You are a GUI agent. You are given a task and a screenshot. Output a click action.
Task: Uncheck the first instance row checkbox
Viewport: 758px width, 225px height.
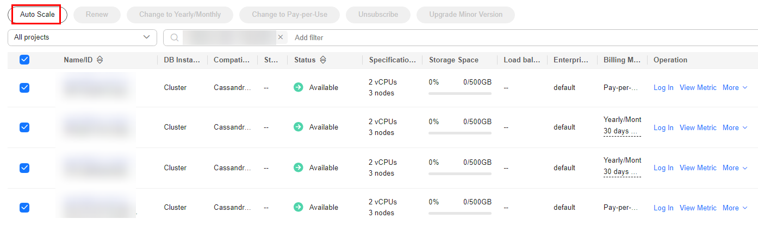point(24,87)
